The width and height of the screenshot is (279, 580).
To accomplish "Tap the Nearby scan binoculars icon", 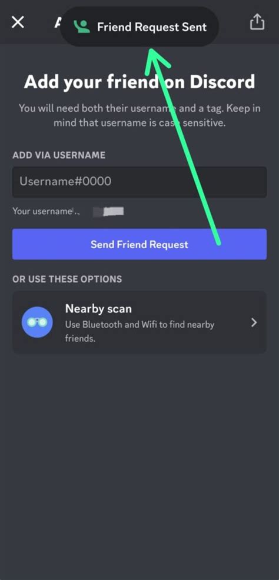I will click(x=37, y=322).
